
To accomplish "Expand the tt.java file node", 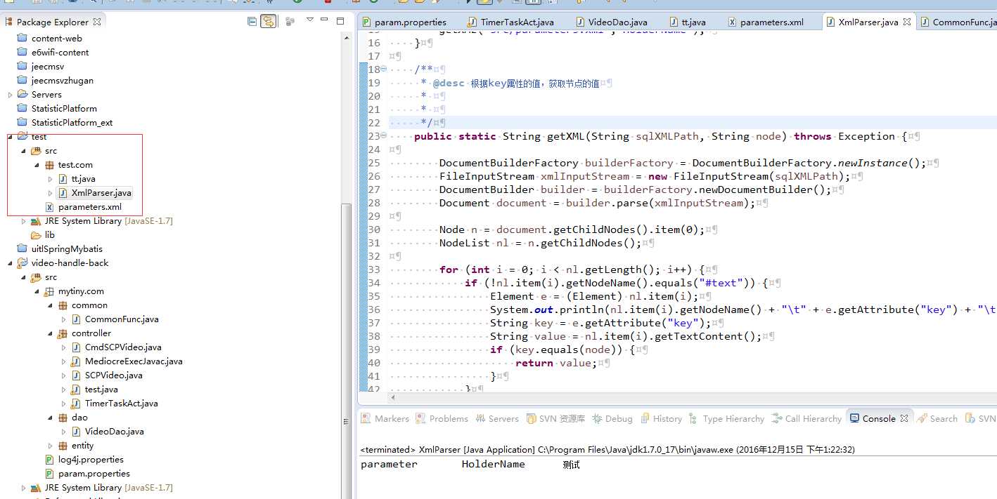I will click(x=50, y=179).
